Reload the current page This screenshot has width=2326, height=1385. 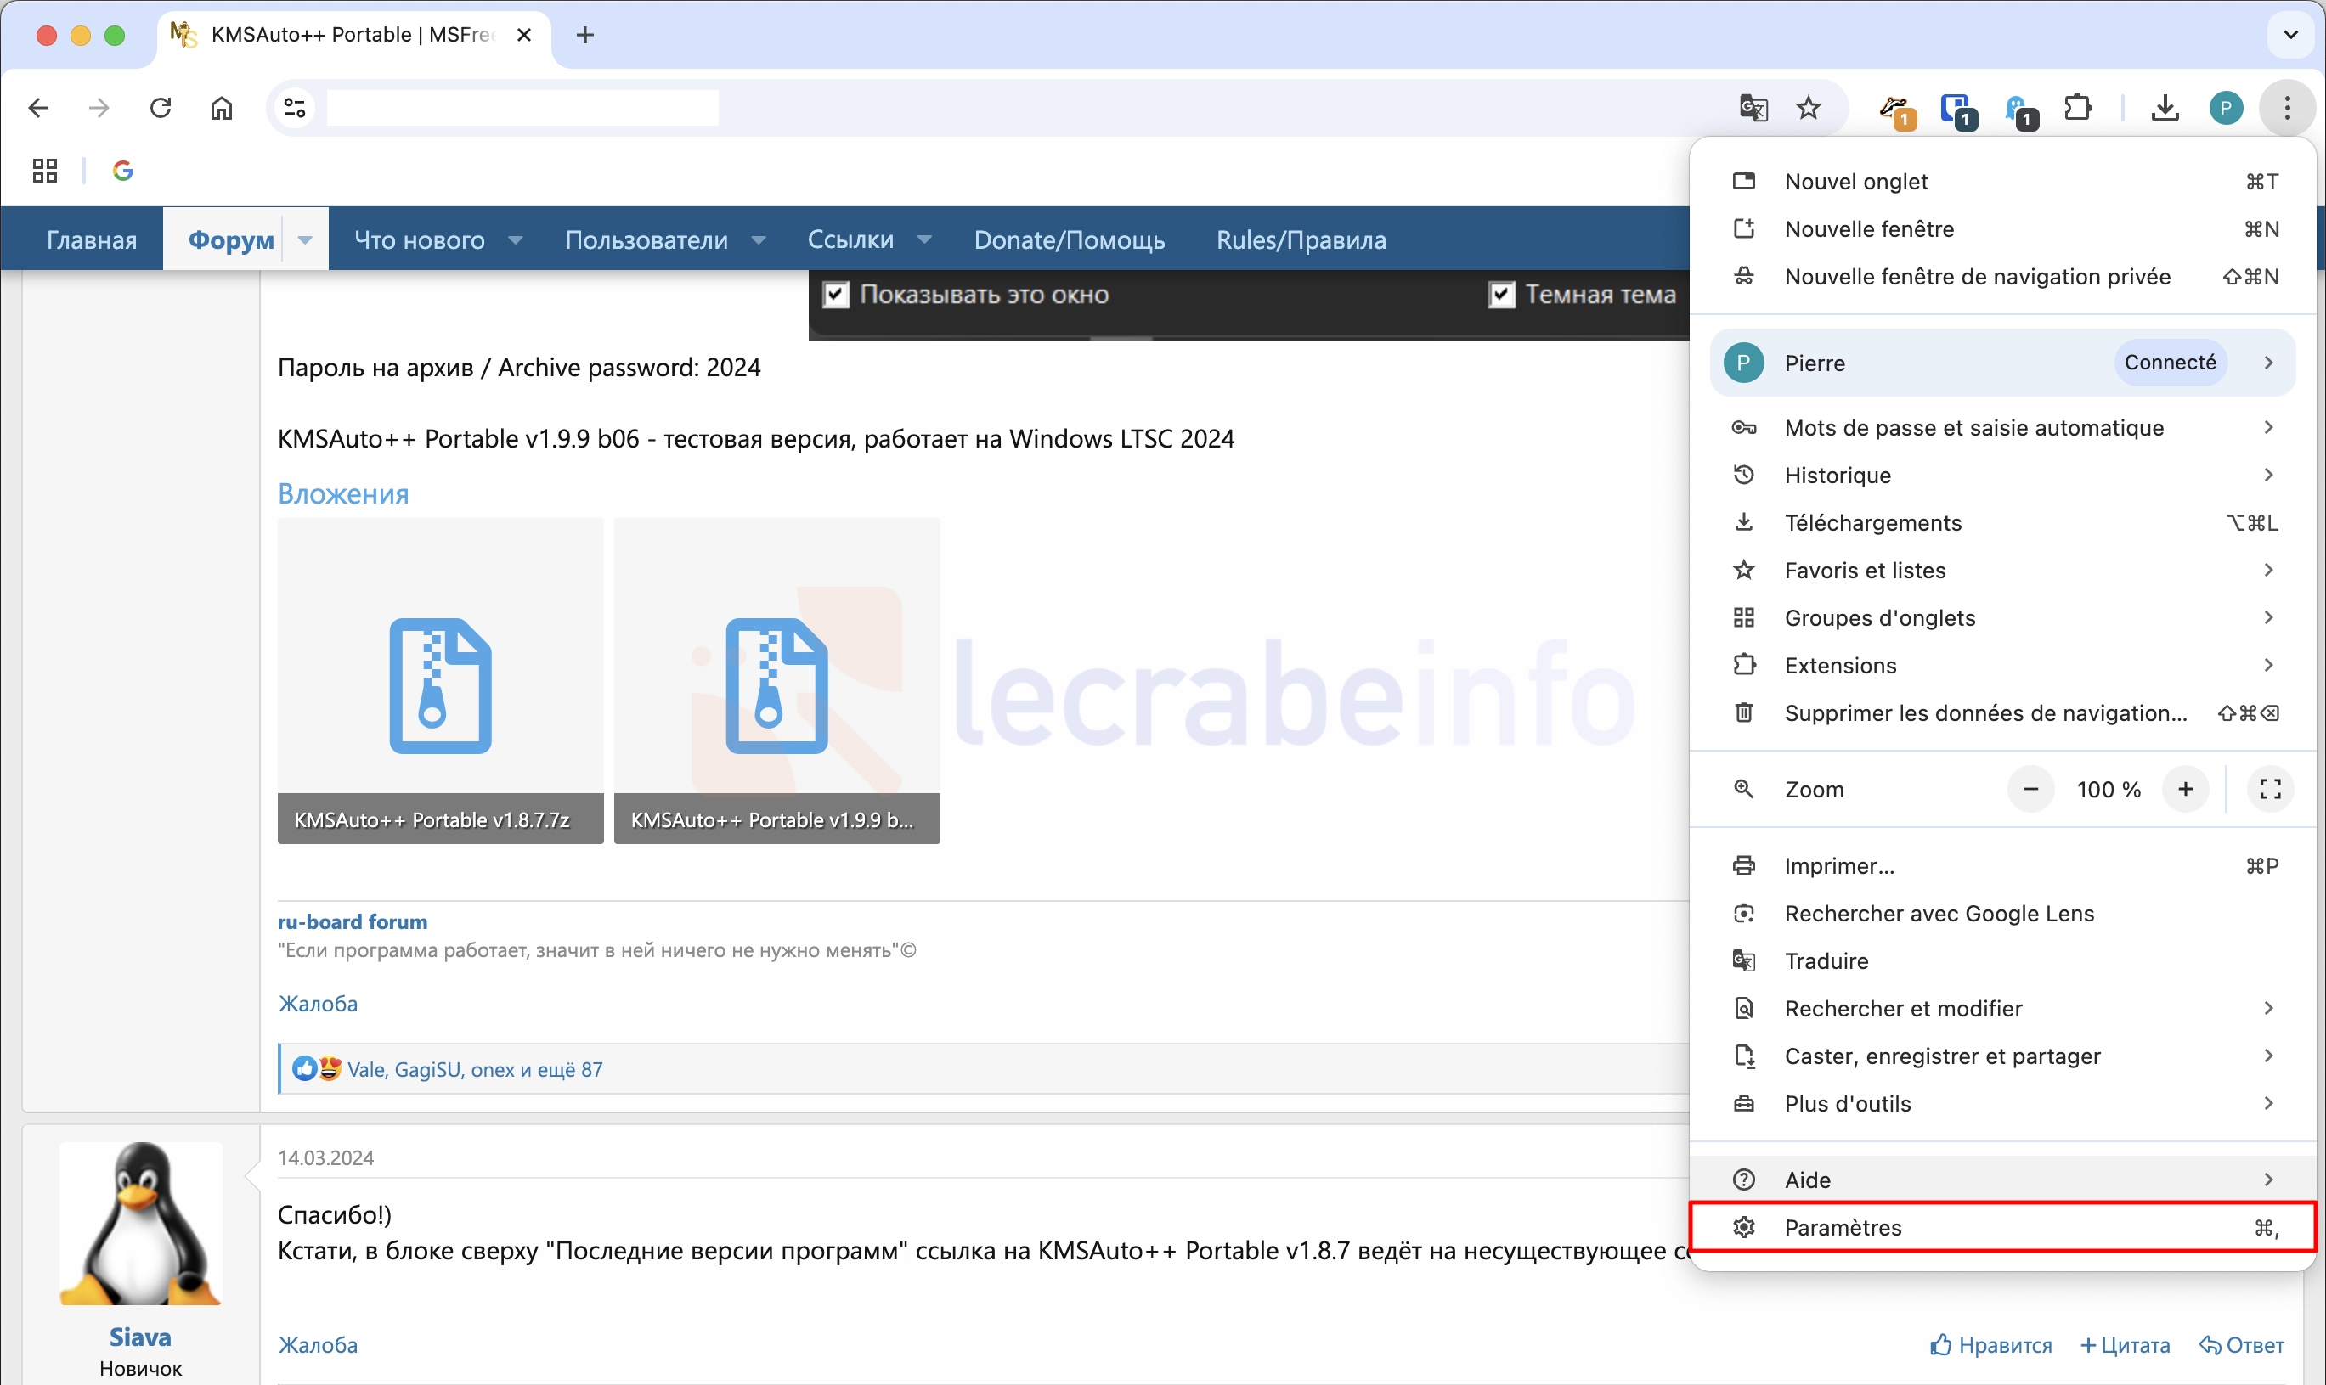161,108
